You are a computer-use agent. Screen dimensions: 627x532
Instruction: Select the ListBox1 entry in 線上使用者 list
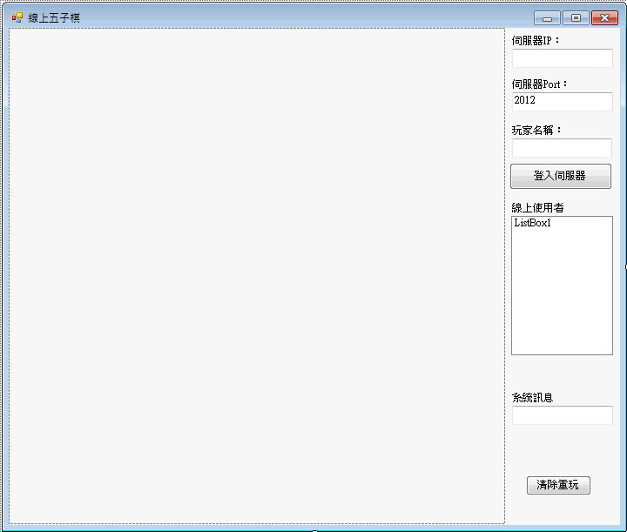coord(533,223)
